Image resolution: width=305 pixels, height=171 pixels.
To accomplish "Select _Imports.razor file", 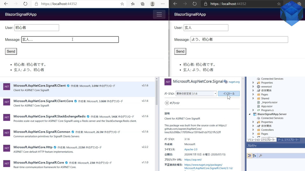I will coord(269,102).
